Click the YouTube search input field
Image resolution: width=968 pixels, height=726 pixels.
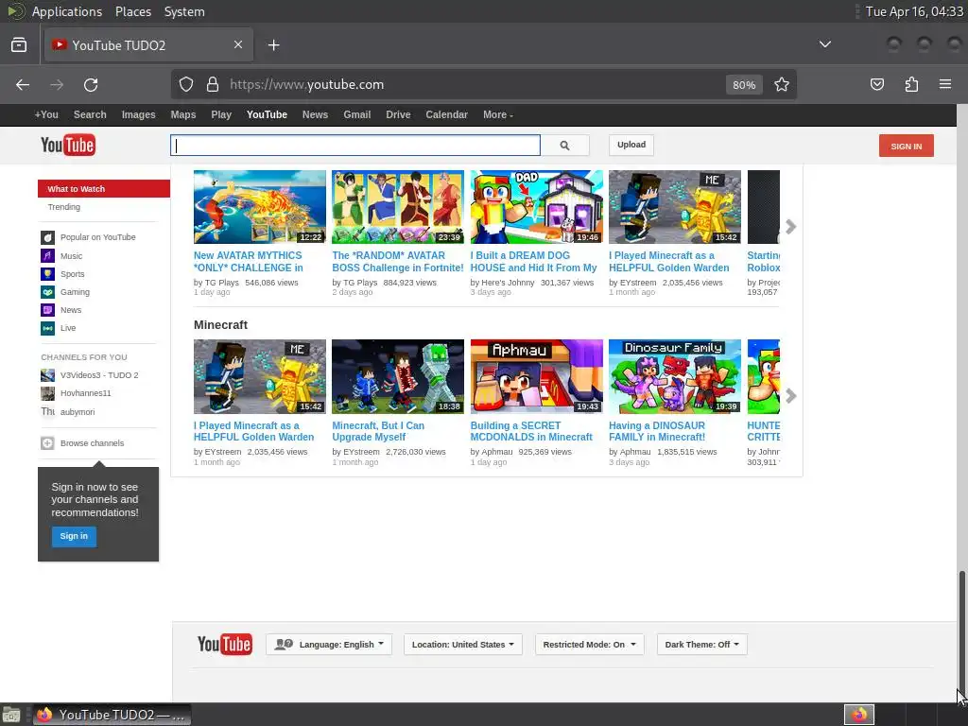(x=355, y=146)
